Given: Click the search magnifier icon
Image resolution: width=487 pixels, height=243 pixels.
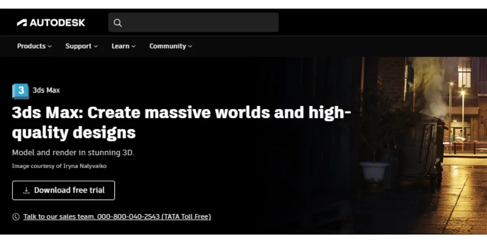Looking at the screenshot, I should coord(118,23).
